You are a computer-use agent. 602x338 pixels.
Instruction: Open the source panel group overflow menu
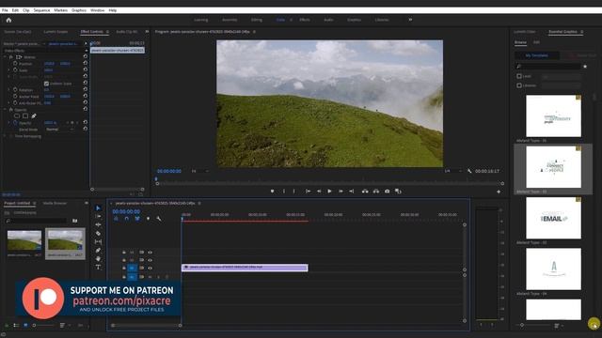pos(147,32)
